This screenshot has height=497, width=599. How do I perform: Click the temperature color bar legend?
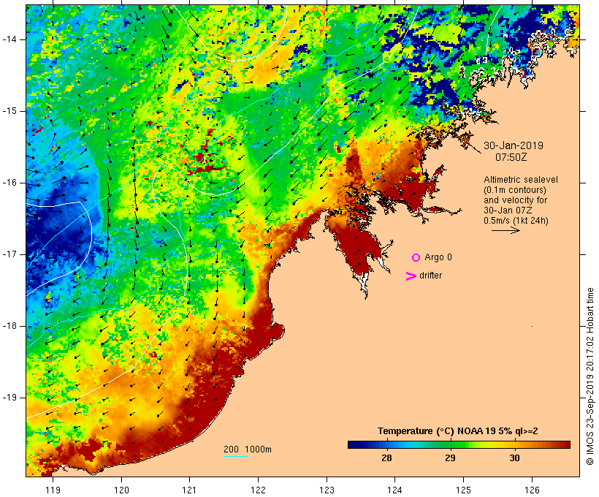[459, 444]
